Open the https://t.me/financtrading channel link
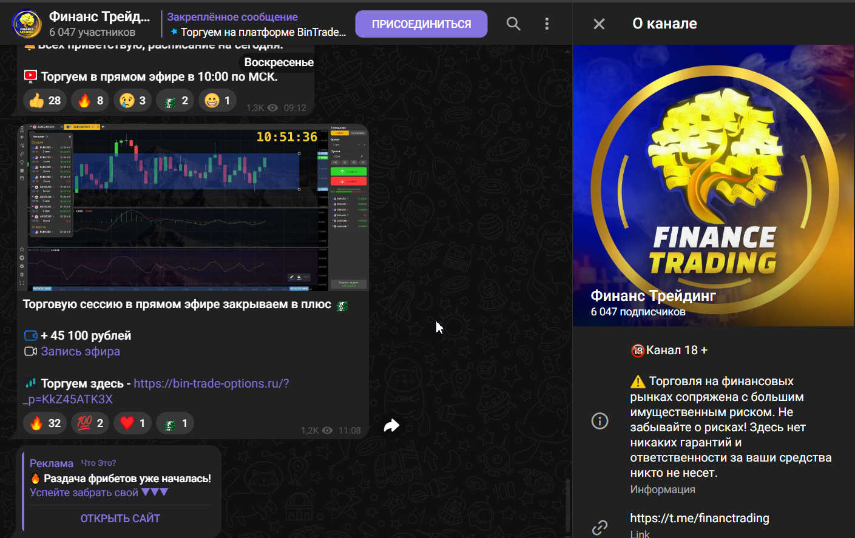 coord(700,518)
